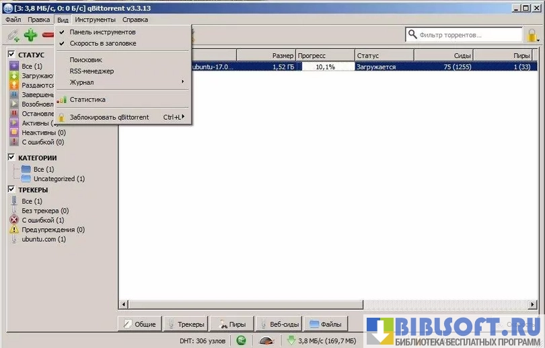This screenshot has width=545, height=348.
Task: Choose RSS-менеджер from the Вид menu
Action: coord(92,71)
